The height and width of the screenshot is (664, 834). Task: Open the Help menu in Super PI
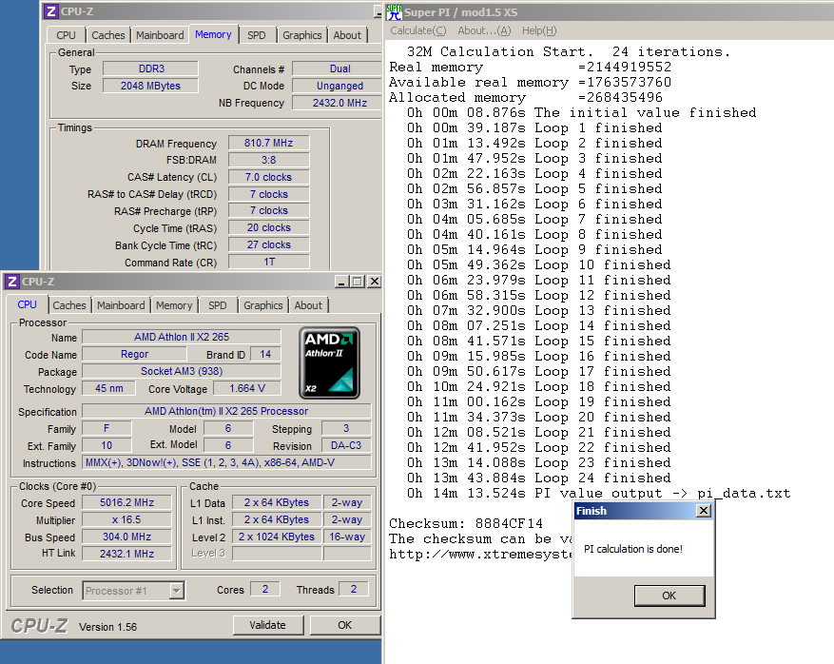[x=539, y=30]
